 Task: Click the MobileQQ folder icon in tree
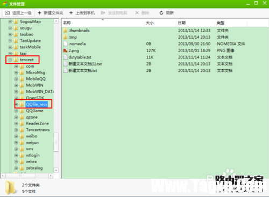coord(22,79)
